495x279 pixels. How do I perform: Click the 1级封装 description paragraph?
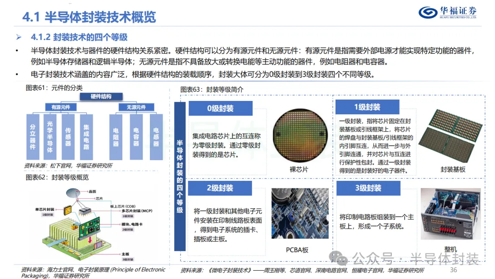pos(376,145)
